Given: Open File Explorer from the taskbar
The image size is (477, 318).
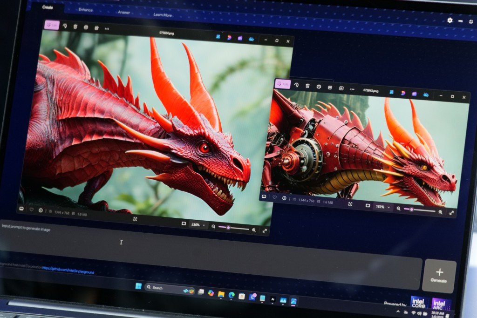Looking at the screenshot, I should pos(221,294).
